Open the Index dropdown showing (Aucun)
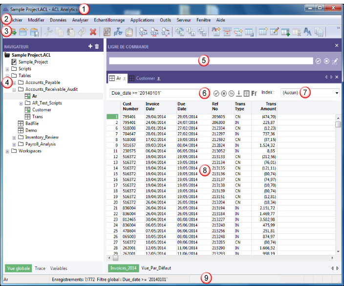This screenshot has height=286, width=344. pos(337,93)
